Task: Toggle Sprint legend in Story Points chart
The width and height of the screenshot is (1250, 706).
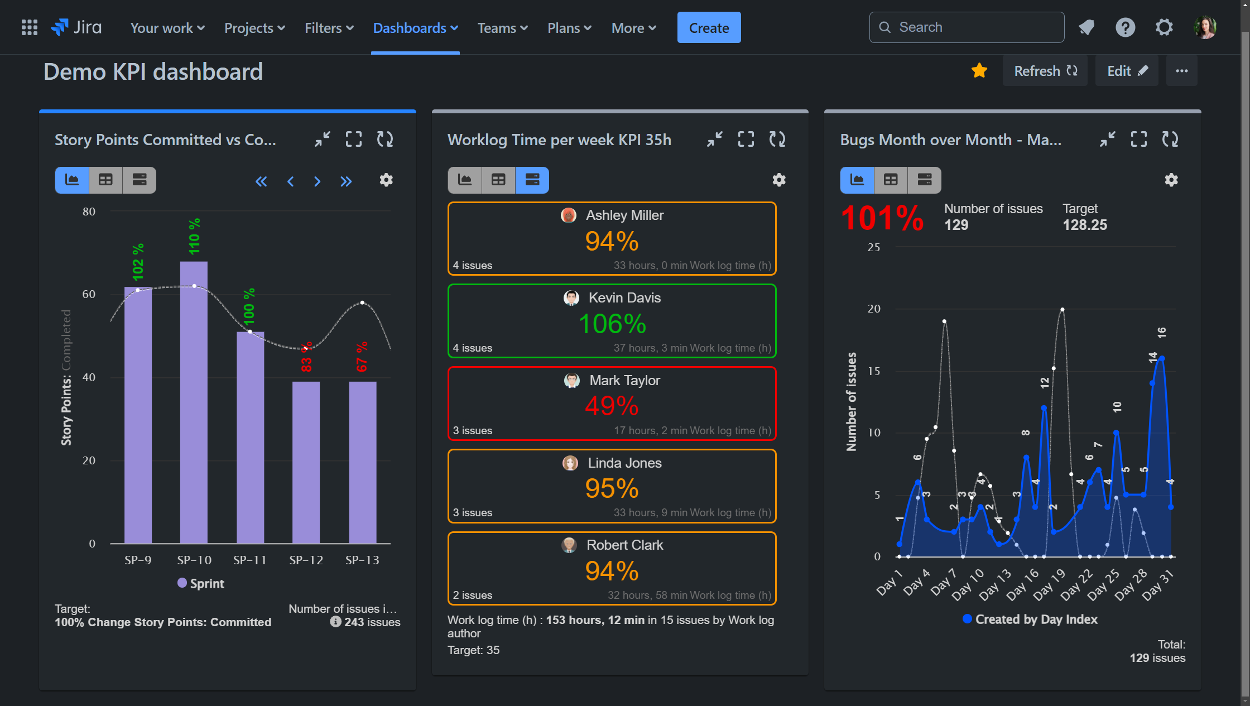Action: tap(201, 583)
